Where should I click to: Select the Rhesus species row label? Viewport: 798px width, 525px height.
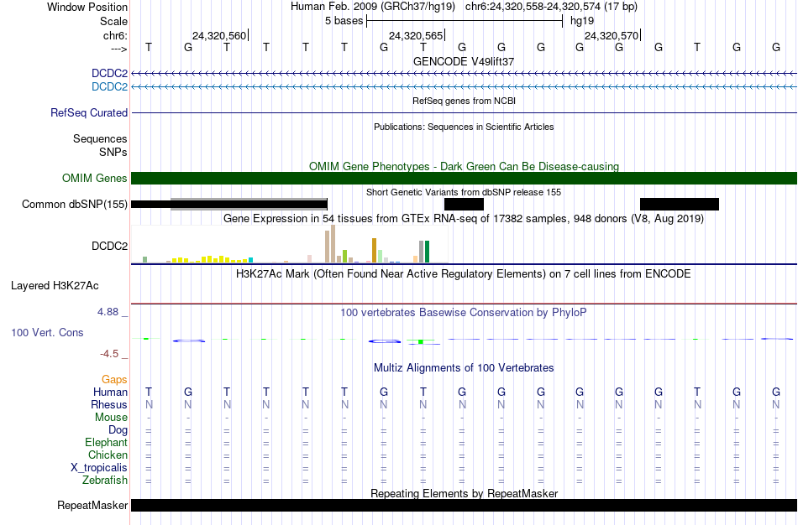(x=109, y=404)
